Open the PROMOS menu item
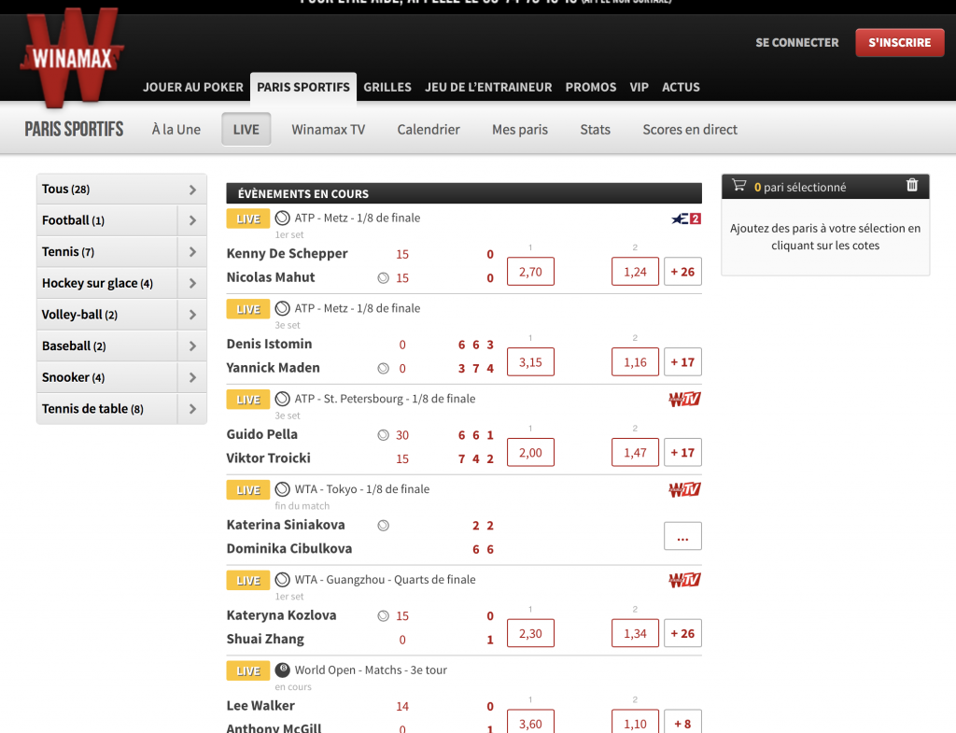This screenshot has width=956, height=733. (591, 87)
